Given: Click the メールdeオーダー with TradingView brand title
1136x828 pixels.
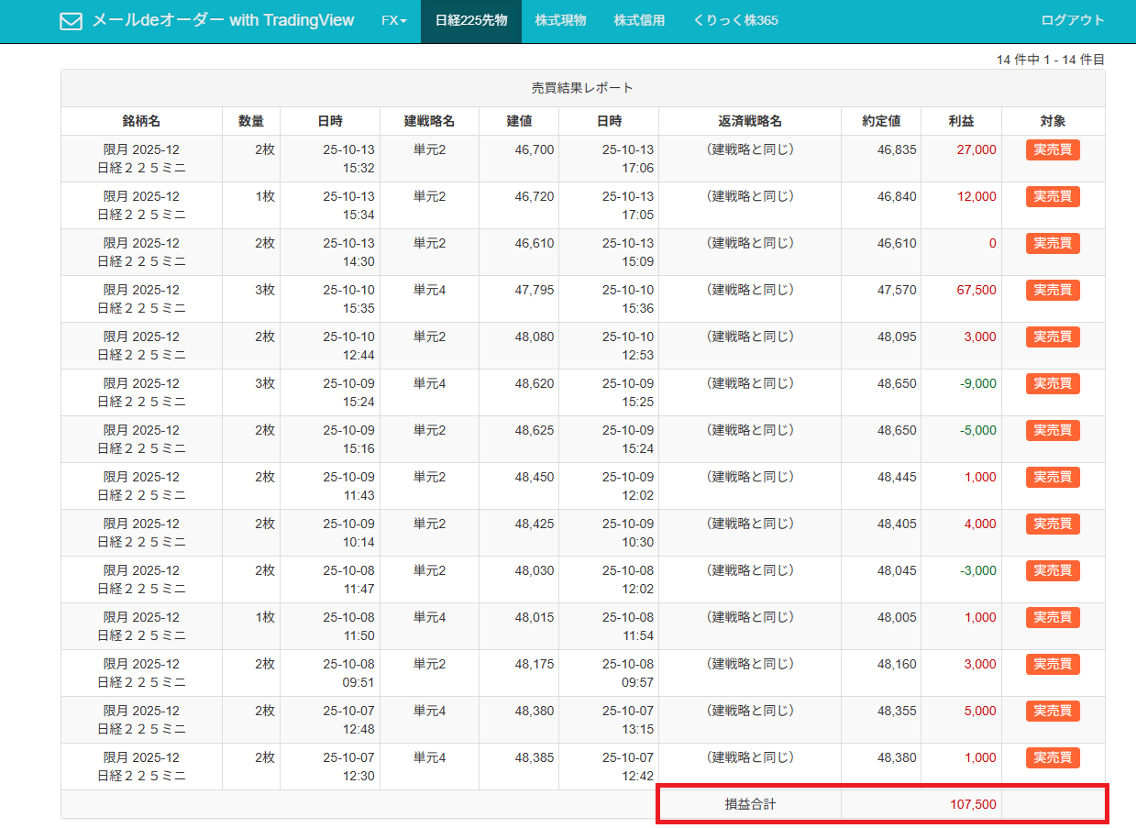Looking at the screenshot, I should click(x=223, y=20).
